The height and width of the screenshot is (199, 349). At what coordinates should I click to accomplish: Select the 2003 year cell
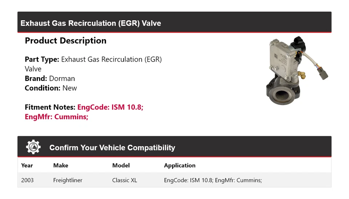(x=27, y=180)
